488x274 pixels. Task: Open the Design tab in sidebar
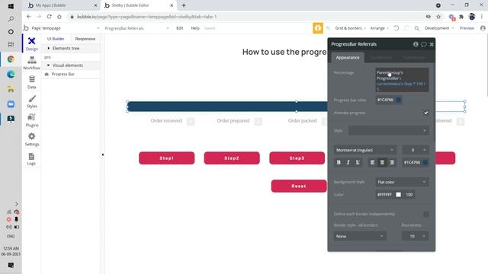tap(32, 44)
